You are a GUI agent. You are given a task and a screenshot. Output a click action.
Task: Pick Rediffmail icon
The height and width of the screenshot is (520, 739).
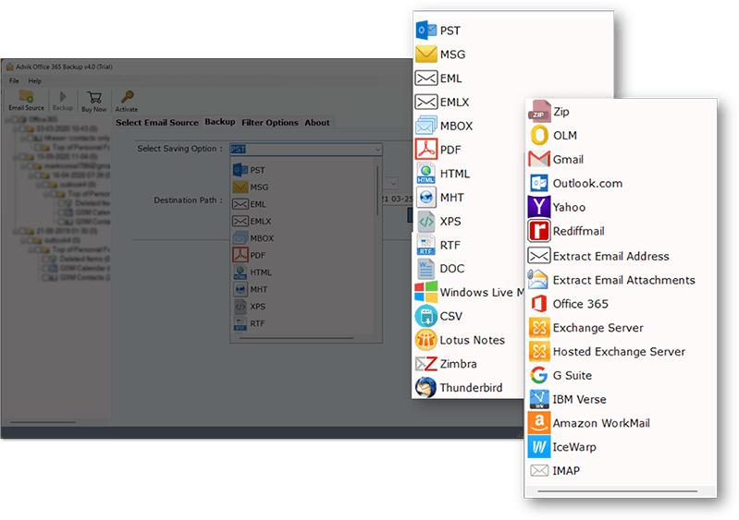pyautogui.click(x=539, y=231)
